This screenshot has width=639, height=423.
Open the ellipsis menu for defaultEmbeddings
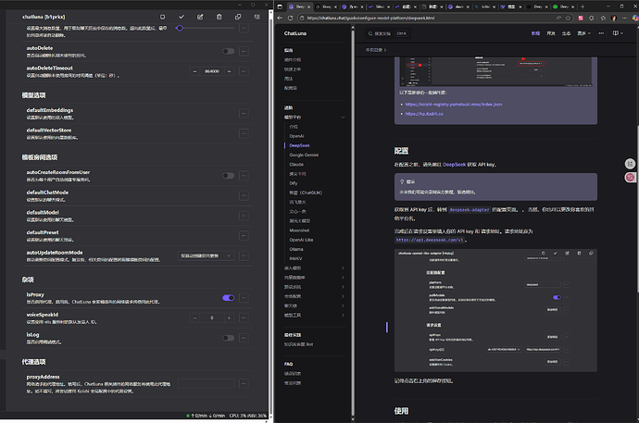[x=244, y=114]
